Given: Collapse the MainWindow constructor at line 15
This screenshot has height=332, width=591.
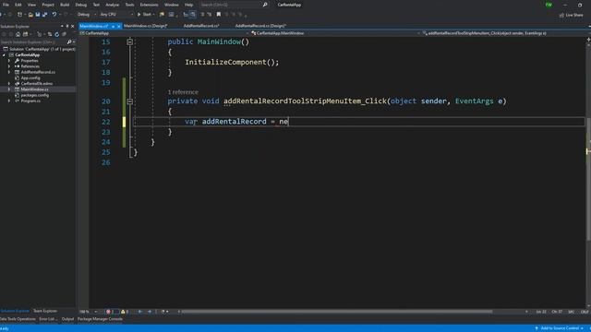Looking at the screenshot, I should click(x=129, y=41).
